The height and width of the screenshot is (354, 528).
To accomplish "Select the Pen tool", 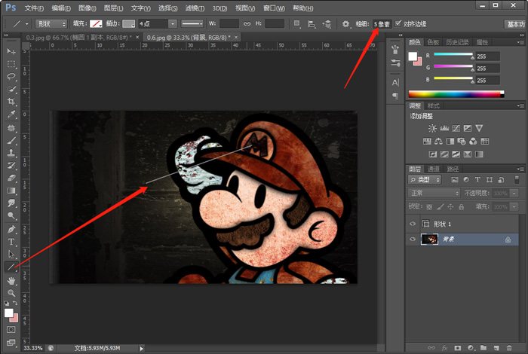I will pos(11,229).
